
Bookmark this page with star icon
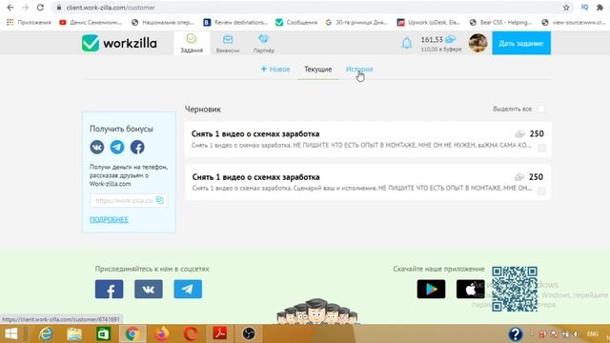pyautogui.click(x=566, y=8)
